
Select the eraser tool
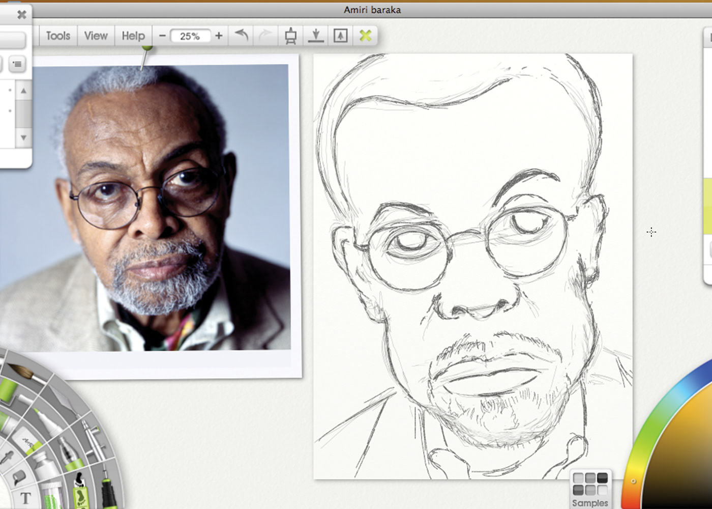pos(27,441)
